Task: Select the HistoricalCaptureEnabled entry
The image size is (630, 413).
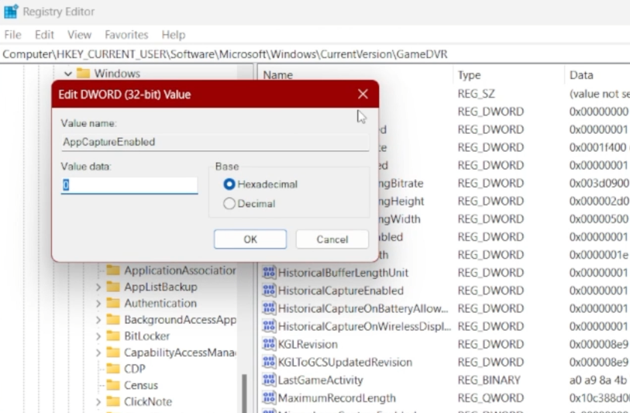Action: click(x=341, y=291)
